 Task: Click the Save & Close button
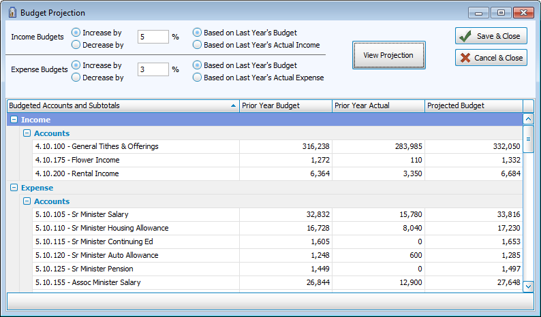[x=491, y=36]
